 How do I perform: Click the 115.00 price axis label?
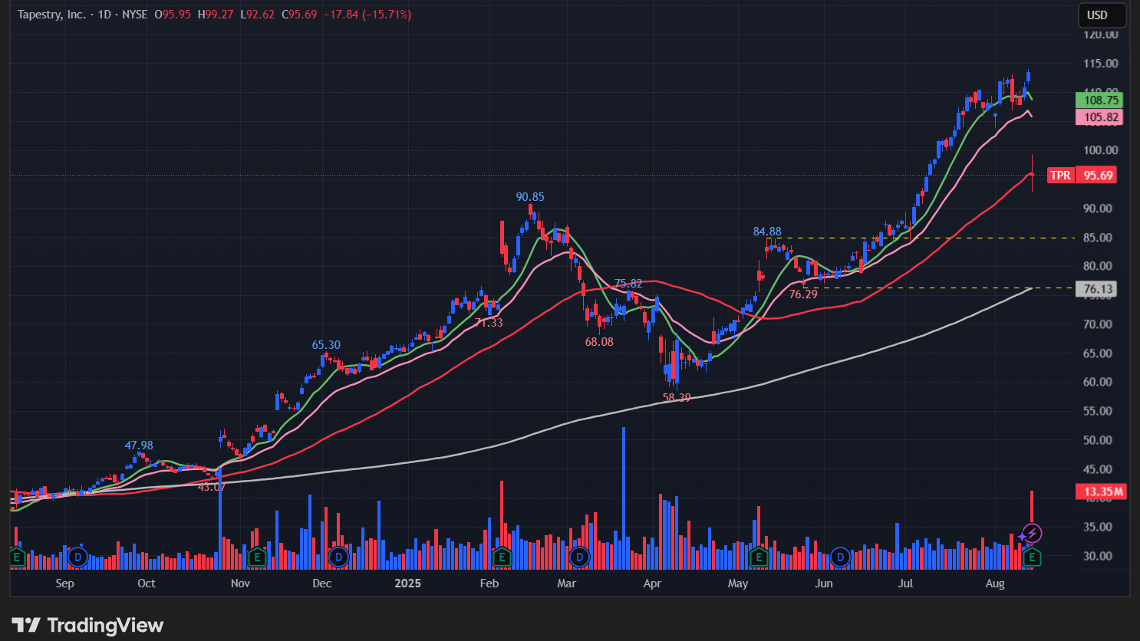click(1100, 64)
